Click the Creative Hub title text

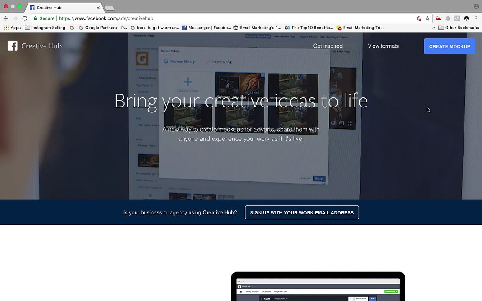point(41,46)
